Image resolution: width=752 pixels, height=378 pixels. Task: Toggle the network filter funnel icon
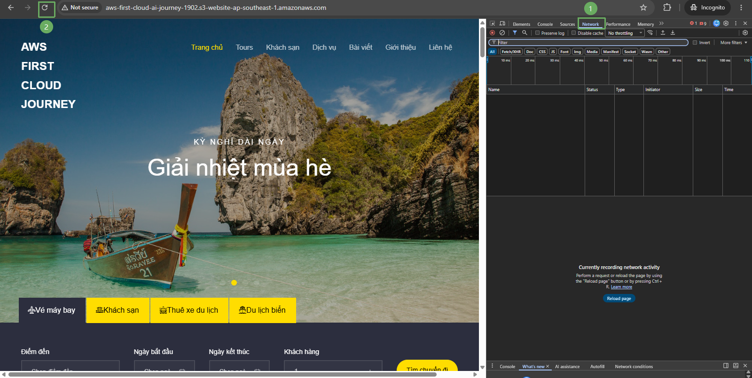tap(515, 33)
